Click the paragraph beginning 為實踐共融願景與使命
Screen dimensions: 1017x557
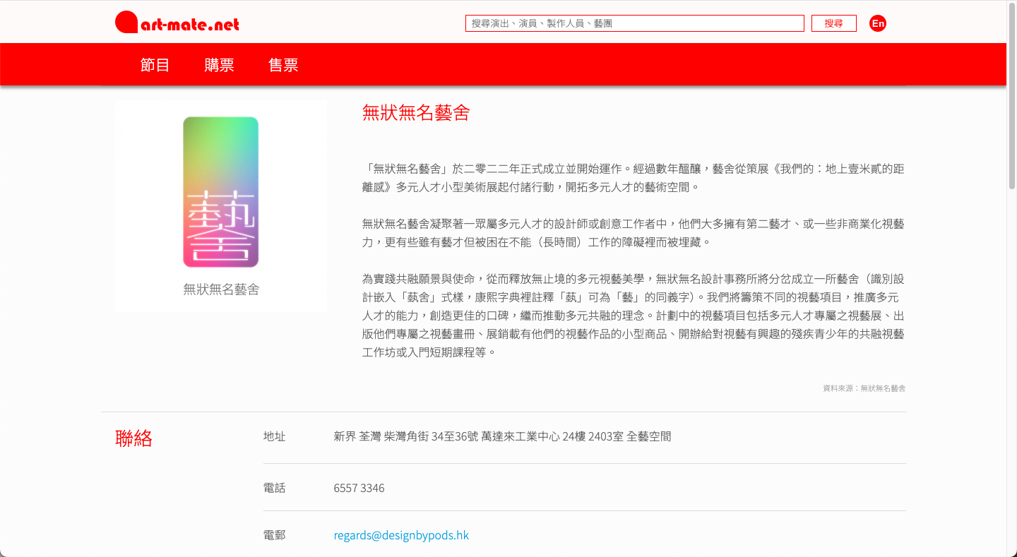pyautogui.click(x=634, y=315)
